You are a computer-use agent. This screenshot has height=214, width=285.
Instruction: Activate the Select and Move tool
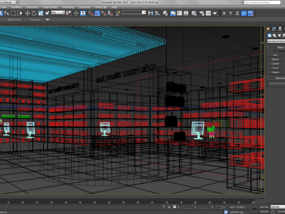(x=27, y=13)
